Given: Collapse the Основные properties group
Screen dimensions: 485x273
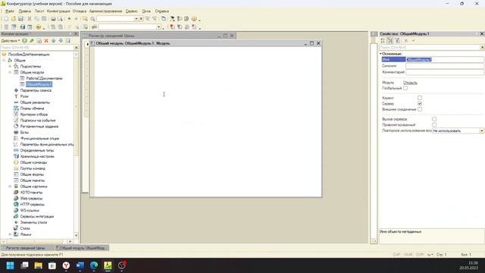Looking at the screenshot, I should click(x=380, y=54).
